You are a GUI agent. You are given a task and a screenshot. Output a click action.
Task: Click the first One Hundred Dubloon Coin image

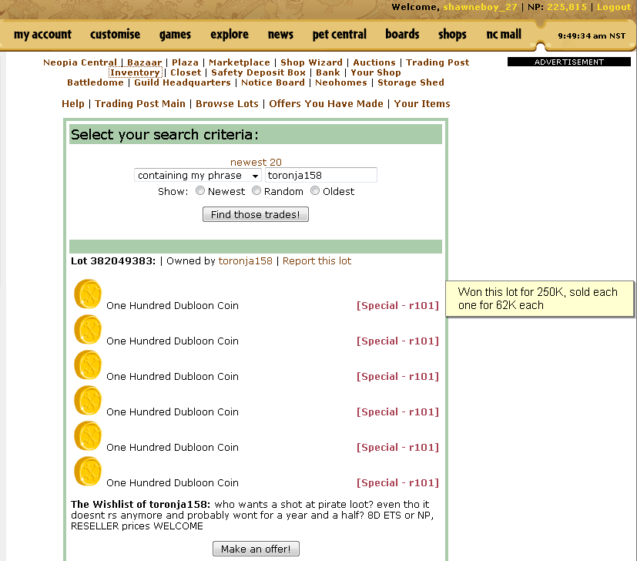(87, 294)
